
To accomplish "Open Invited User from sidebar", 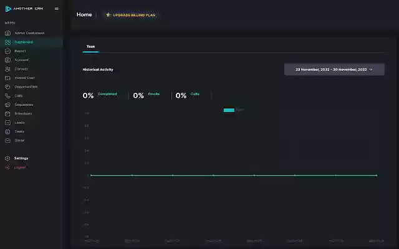I will 25,78.
